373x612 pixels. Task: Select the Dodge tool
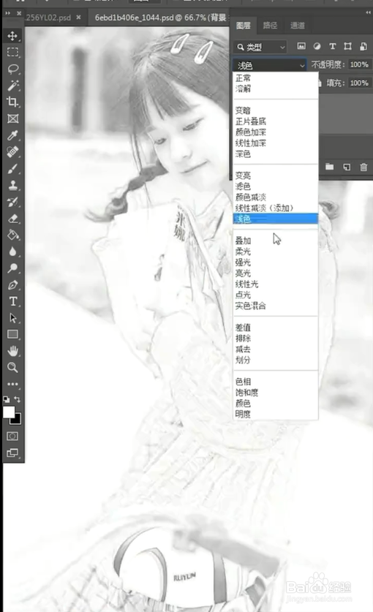12,268
